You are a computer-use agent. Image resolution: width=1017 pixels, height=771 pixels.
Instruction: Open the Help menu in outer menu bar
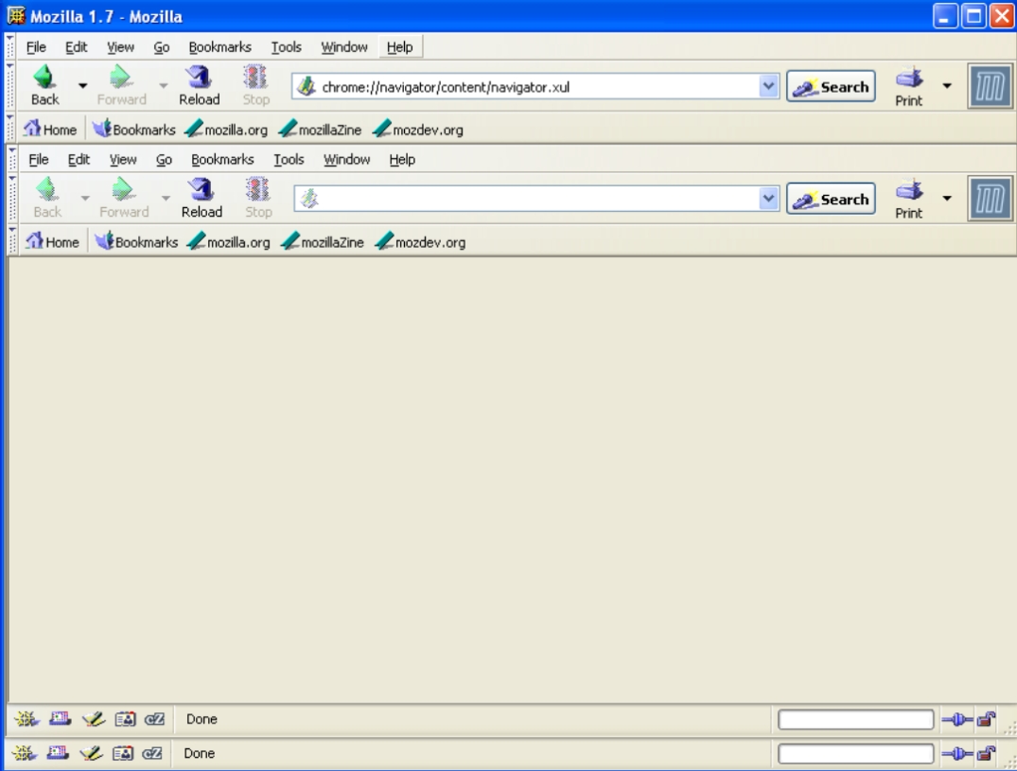[x=399, y=46]
